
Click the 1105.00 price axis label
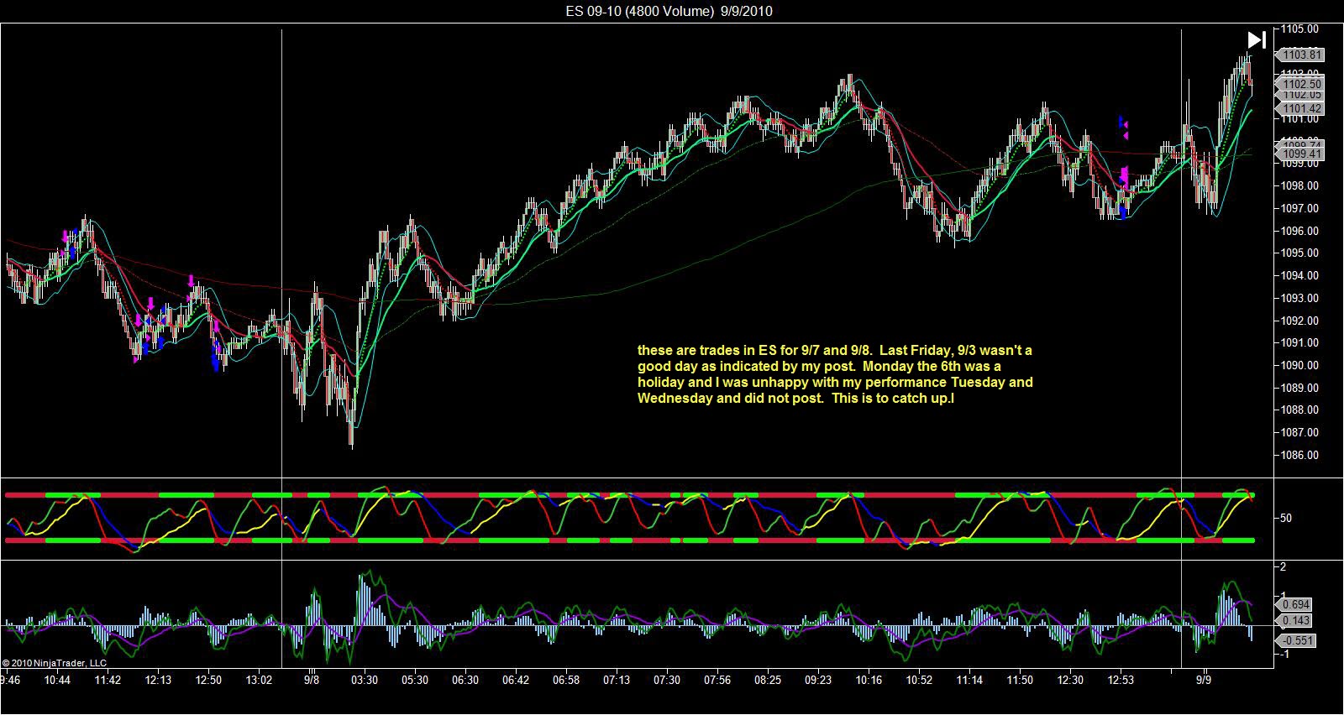click(1301, 29)
